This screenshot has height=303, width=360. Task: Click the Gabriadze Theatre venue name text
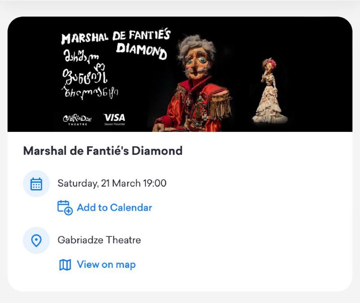pyautogui.click(x=99, y=240)
